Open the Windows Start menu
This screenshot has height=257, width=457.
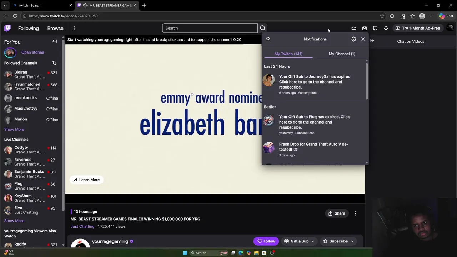click(185, 253)
